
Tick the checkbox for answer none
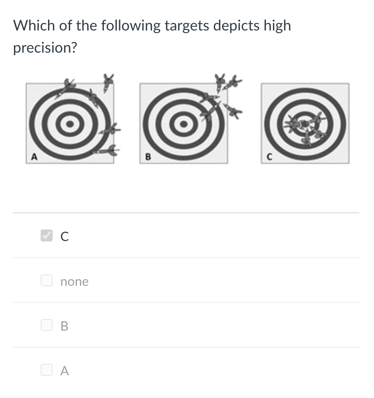pos(47,280)
